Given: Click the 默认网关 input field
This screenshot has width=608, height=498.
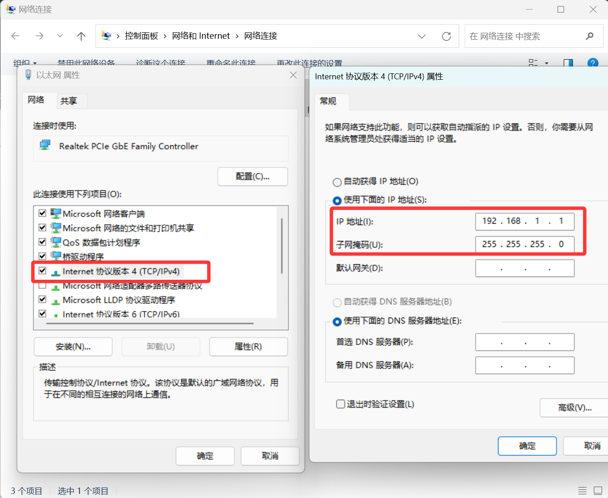Looking at the screenshot, I should [x=524, y=268].
